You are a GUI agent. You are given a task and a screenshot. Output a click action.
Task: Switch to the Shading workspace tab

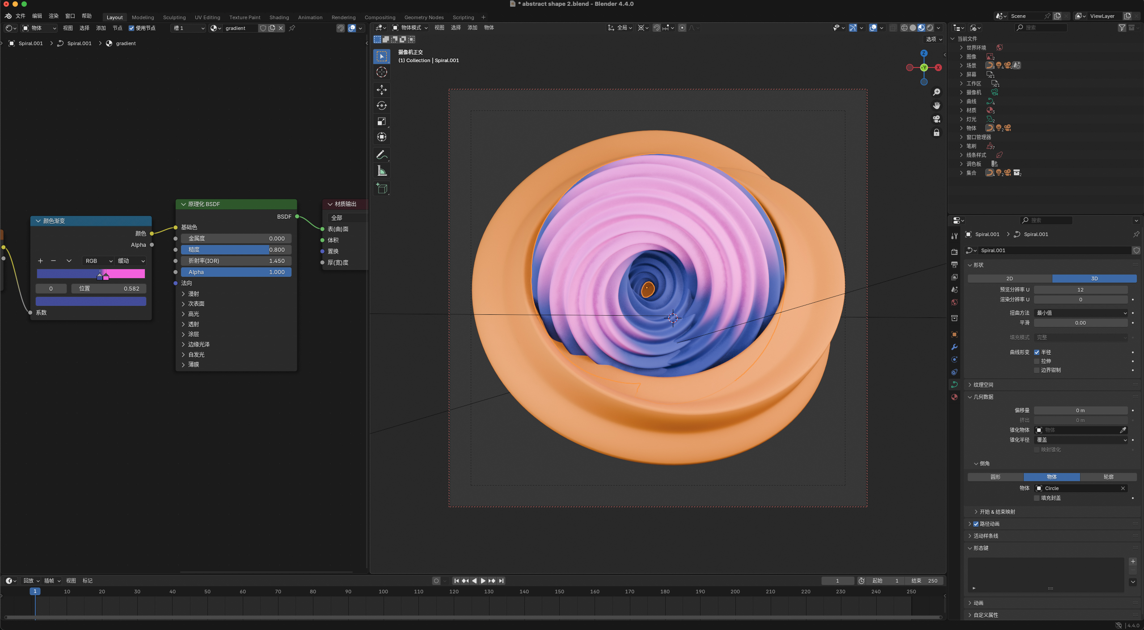(279, 17)
